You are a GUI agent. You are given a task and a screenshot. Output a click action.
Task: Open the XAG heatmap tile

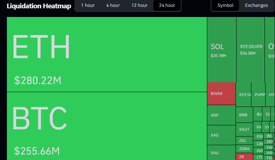(221, 135)
